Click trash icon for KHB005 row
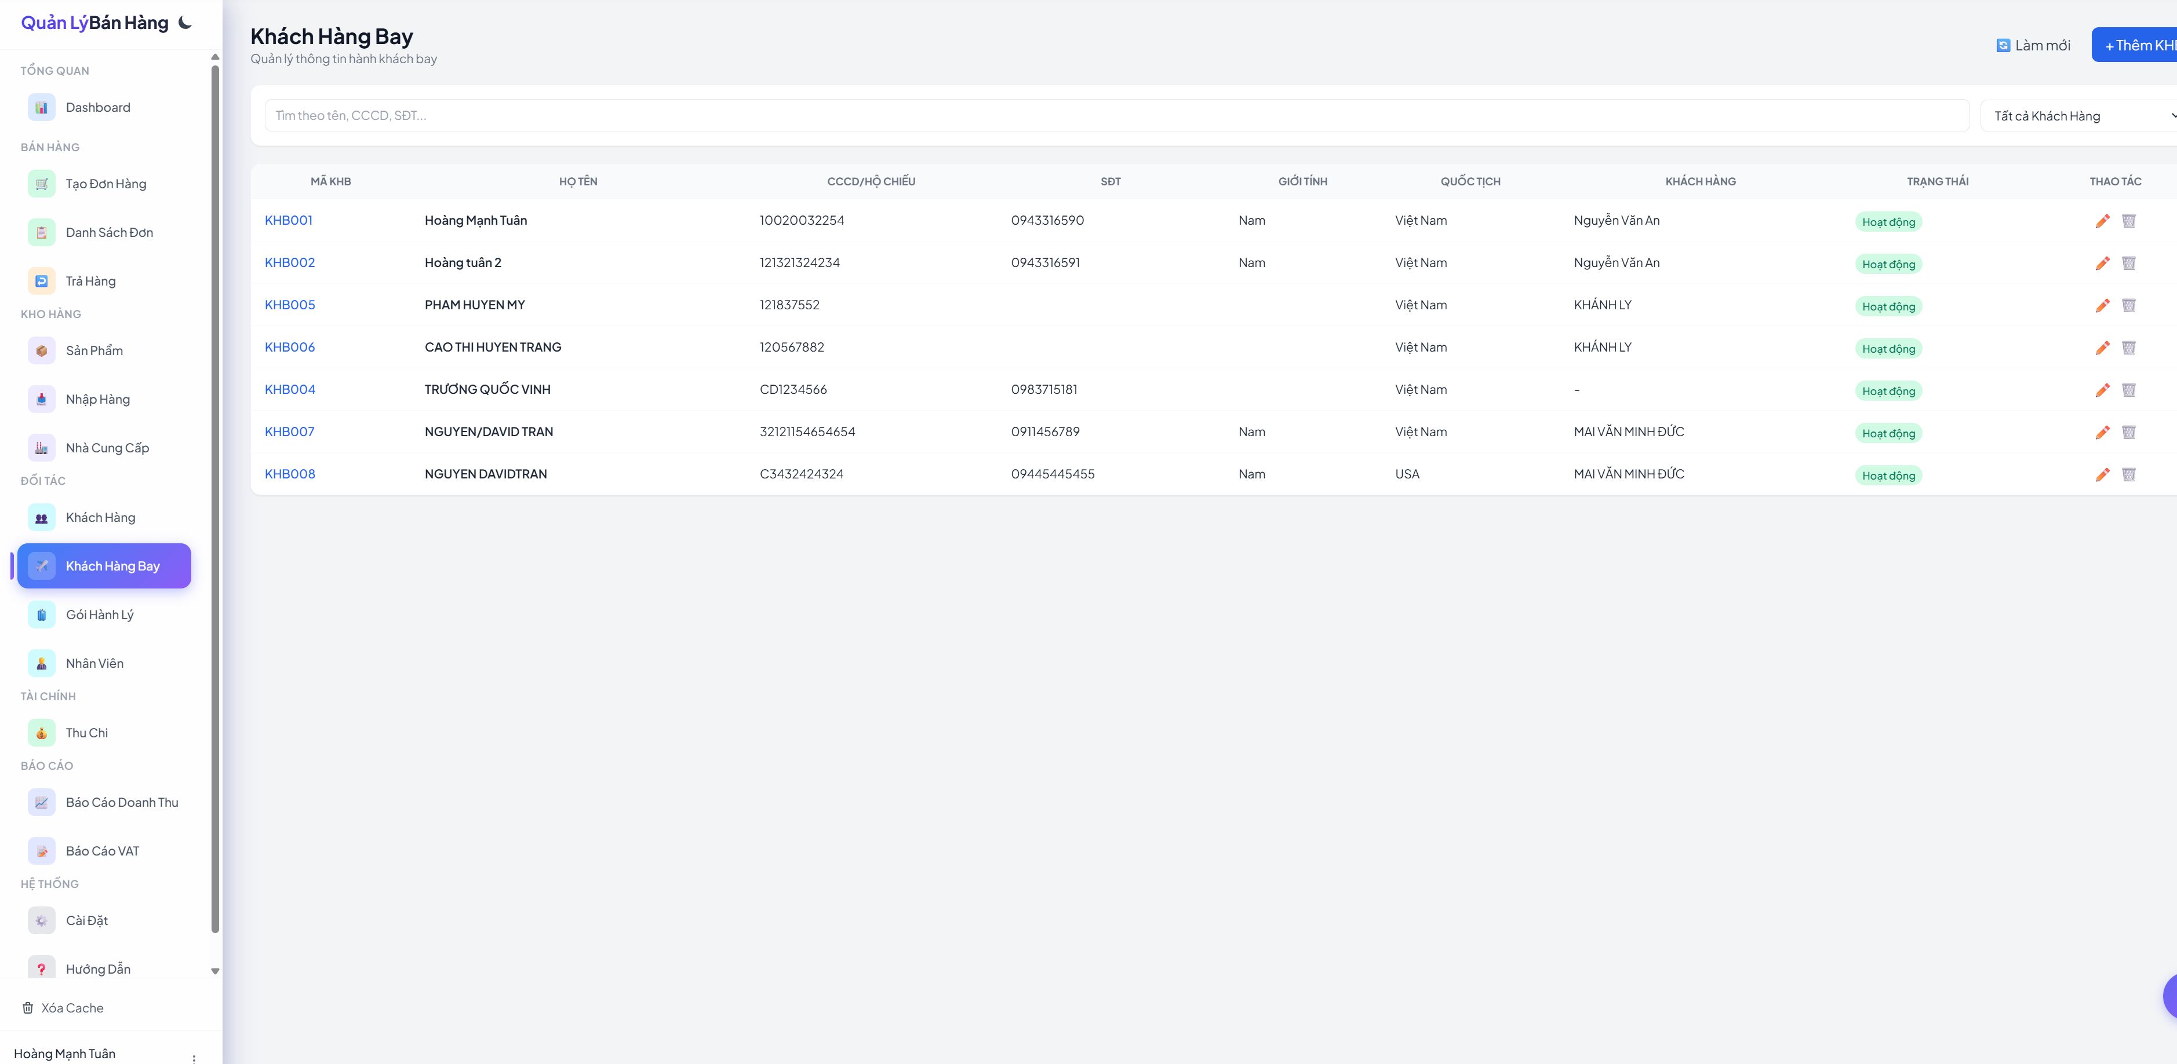 click(x=2128, y=306)
